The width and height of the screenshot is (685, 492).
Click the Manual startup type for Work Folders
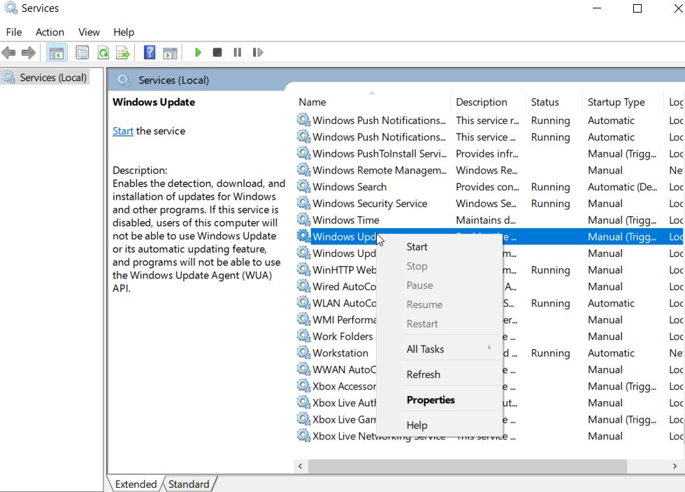coord(605,337)
